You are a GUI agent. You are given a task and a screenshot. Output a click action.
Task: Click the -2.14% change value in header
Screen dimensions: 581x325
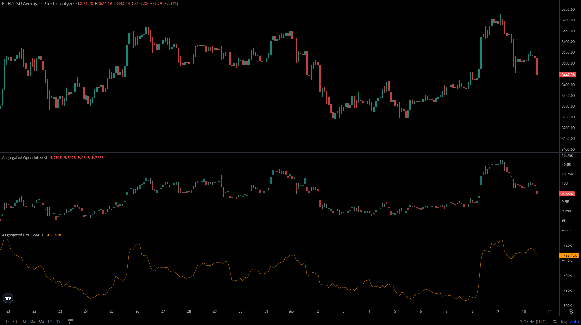pyautogui.click(x=171, y=4)
